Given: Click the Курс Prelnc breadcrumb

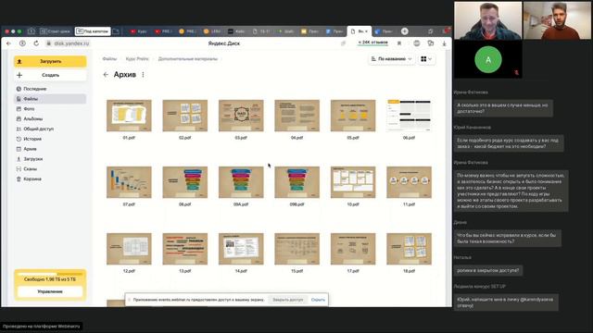Looking at the screenshot, I should pyautogui.click(x=137, y=59).
